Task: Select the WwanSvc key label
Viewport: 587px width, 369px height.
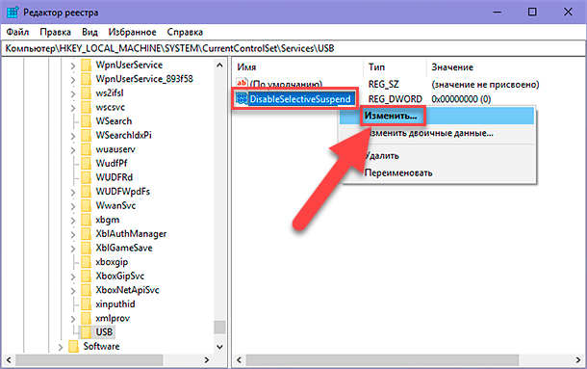Action: 115,205
